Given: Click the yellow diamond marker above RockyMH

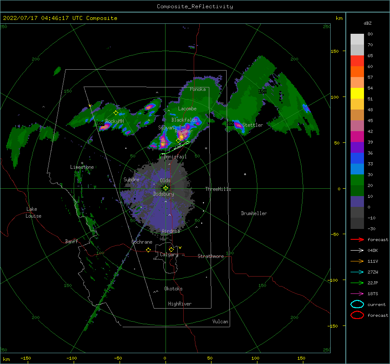Looking at the screenshot, I should coord(116,113).
